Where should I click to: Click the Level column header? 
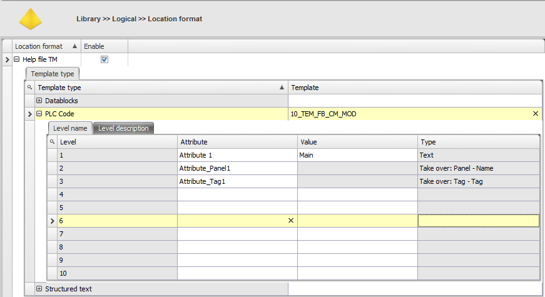point(117,142)
